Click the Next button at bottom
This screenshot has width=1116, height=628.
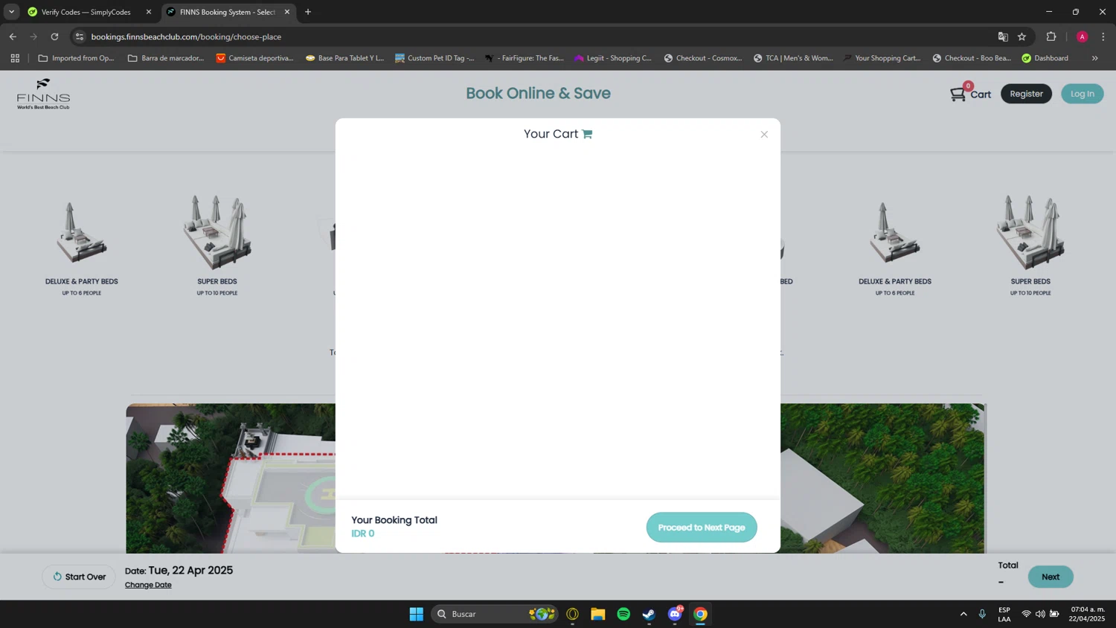[1051, 577]
